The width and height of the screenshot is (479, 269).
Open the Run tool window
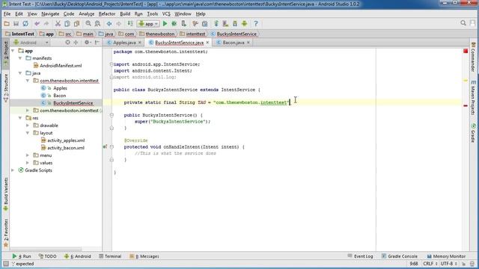[22, 256]
